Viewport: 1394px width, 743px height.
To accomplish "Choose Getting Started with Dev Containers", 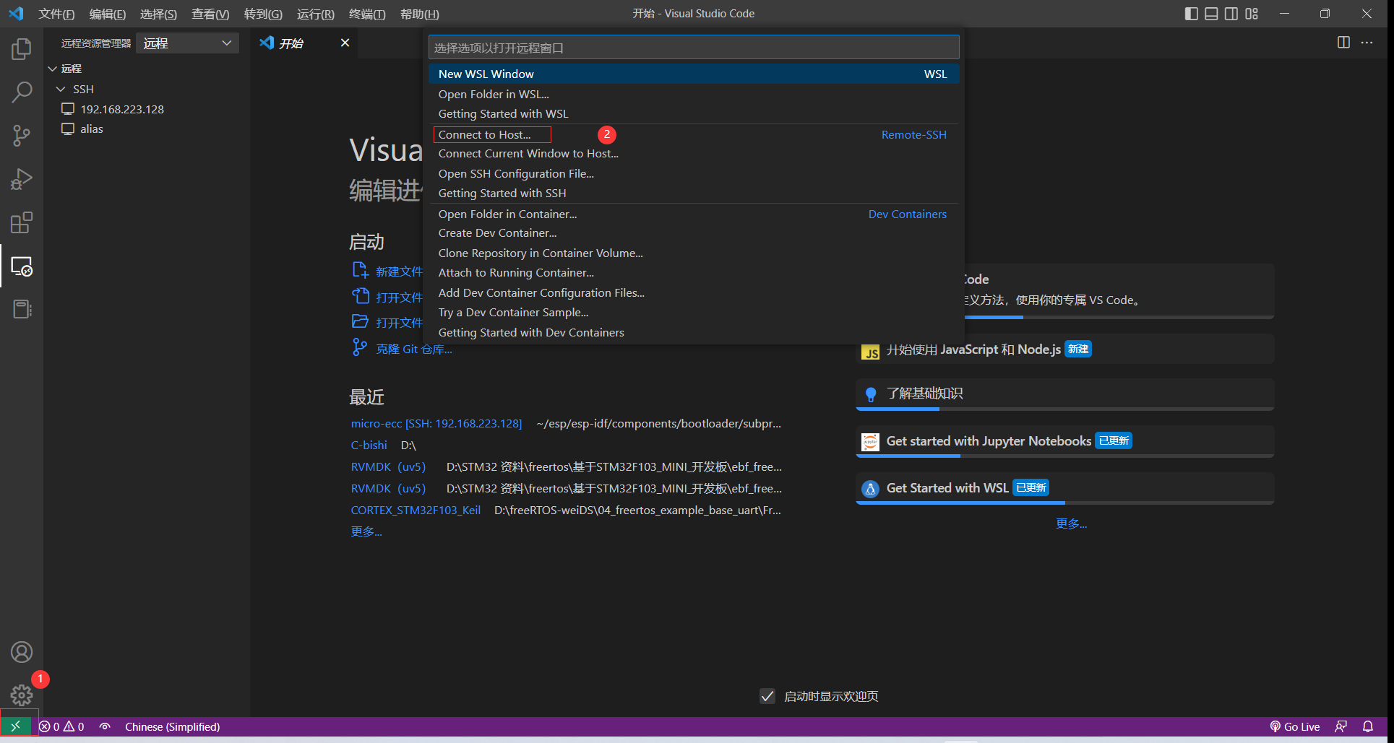I will (694, 332).
